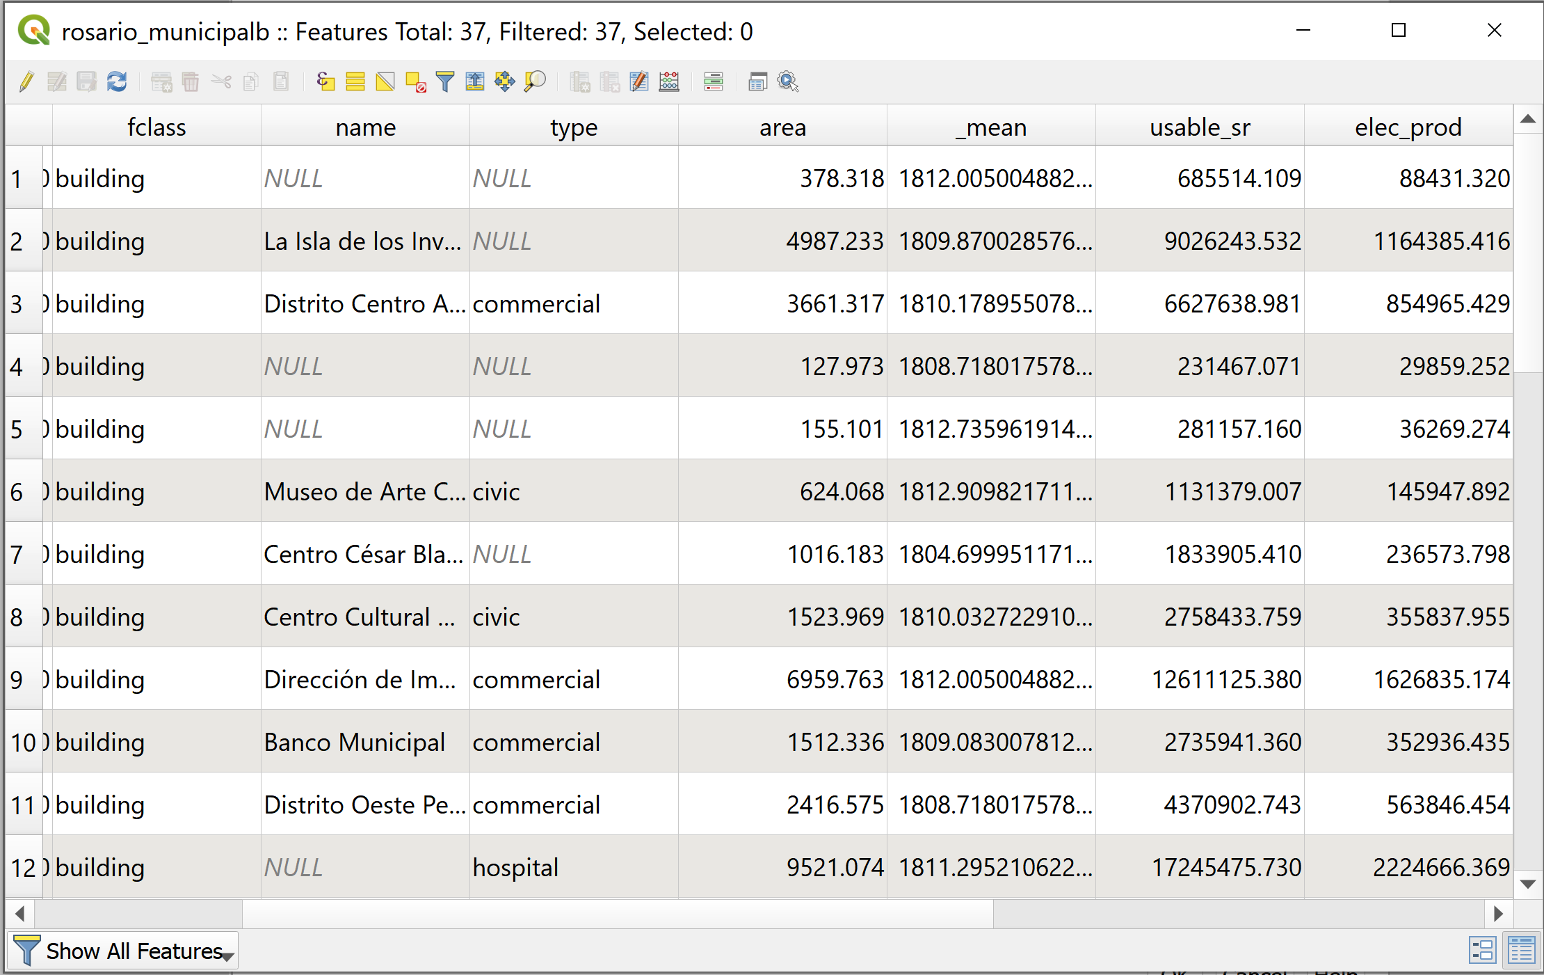Image resolution: width=1544 pixels, height=975 pixels.
Task: Sort by the type column header
Action: click(574, 127)
